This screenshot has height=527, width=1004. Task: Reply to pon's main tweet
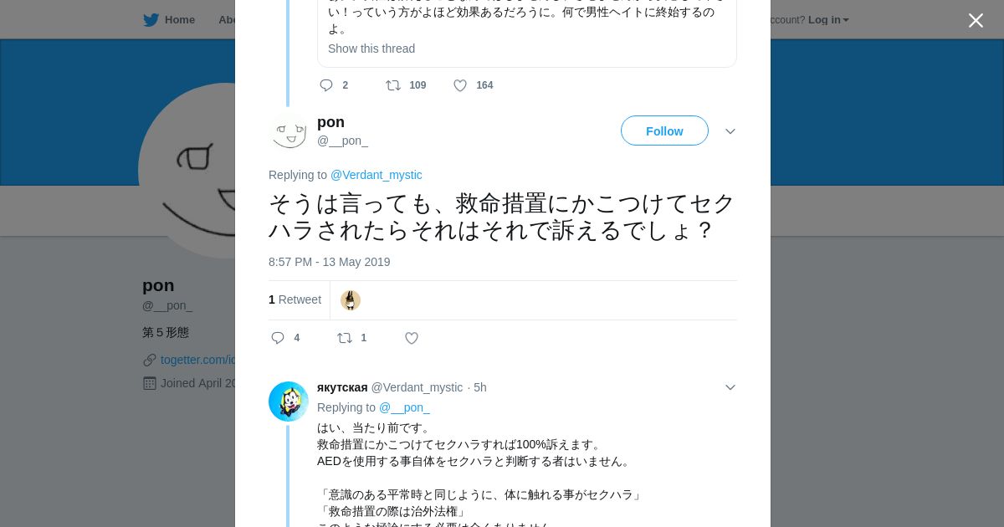pos(278,338)
